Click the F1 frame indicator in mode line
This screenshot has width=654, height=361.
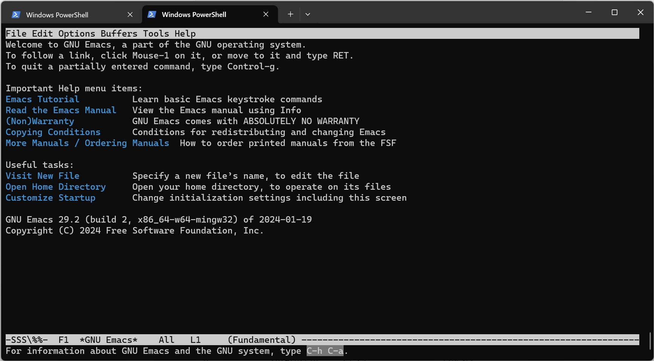point(64,340)
